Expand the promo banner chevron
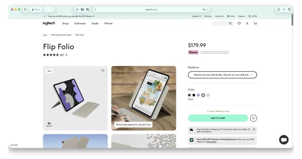Viewport: 302px width, 159px height. 45,16
